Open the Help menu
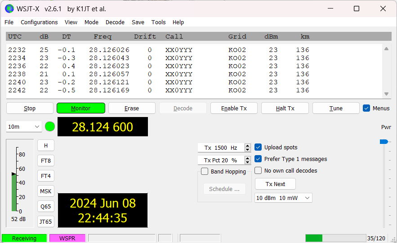This screenshot has height=243, width=397. [x=178, y=22]
